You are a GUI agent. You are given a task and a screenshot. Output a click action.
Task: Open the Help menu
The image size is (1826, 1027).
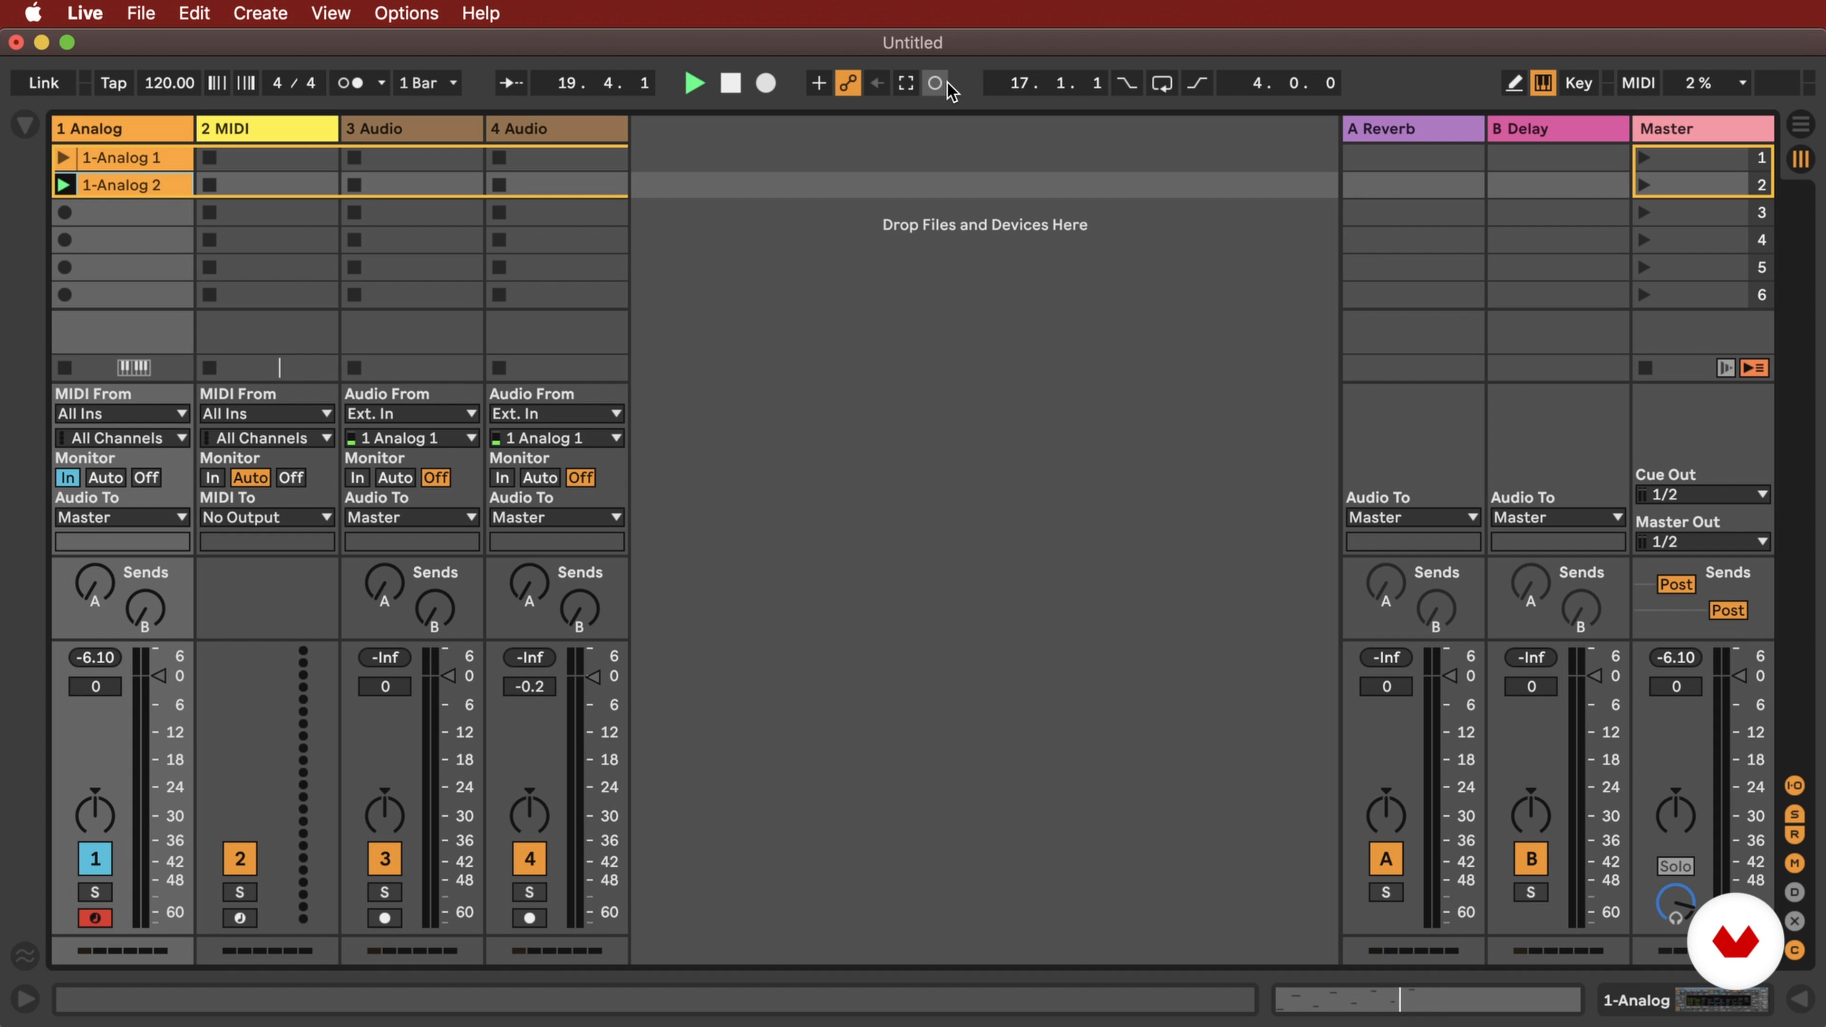481,13
